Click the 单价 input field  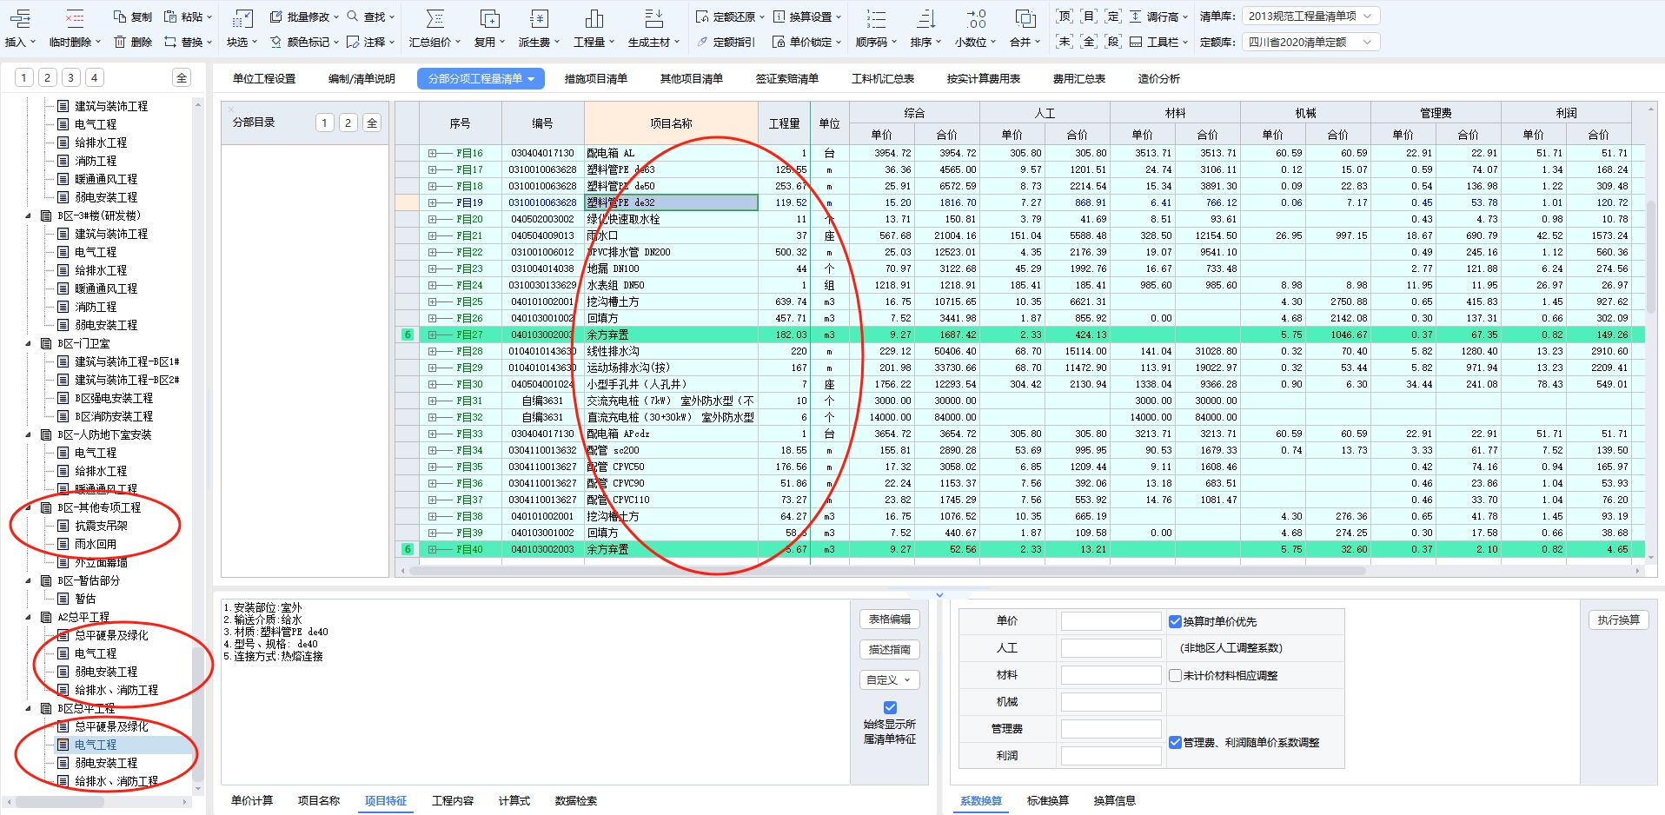click(1111, 621)
